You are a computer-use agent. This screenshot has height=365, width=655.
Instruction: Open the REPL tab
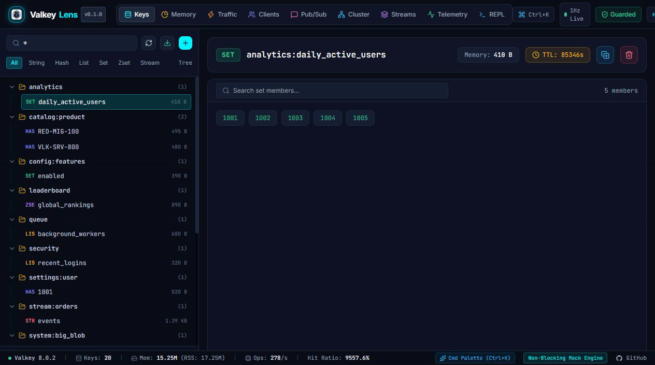(x=491, y=14)
